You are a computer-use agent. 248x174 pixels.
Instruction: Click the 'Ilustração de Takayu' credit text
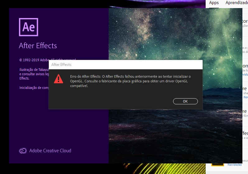[x=34, y=70]
